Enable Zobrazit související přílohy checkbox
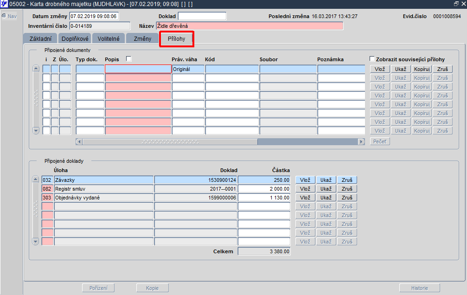This screenshot has height=295, width=467. (x=372, y=59)
